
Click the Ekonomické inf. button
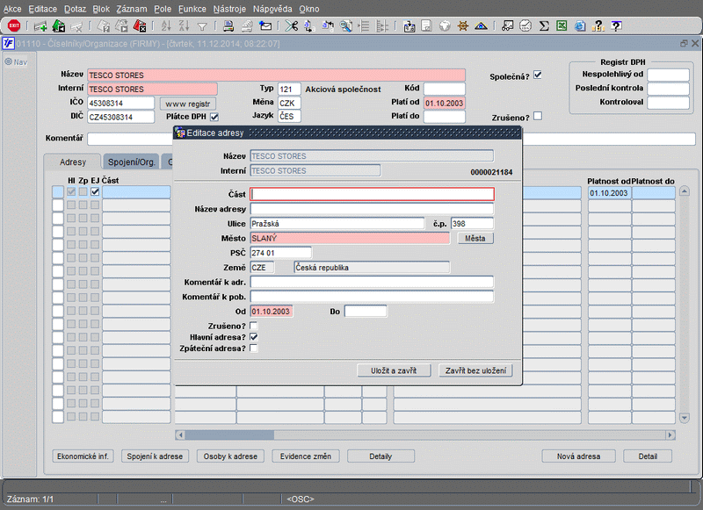point(83,456)
